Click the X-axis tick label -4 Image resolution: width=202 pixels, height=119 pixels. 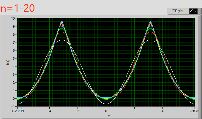(x=49, y=111)
